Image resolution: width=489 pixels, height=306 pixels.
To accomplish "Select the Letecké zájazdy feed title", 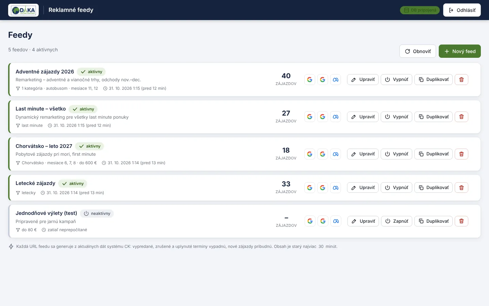I will 35,183.
